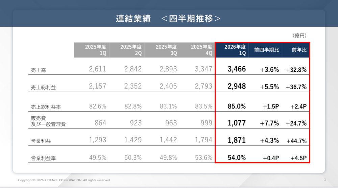This screenshot has height=188, width=338.
Task: Select the 2025年度 2Q column header
Action: pyautogui.click(x=127, y=50)
